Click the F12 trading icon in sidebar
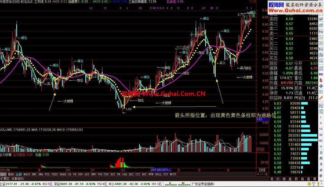Viewport: 324px width, 187px height. click(x=321, y=49)
